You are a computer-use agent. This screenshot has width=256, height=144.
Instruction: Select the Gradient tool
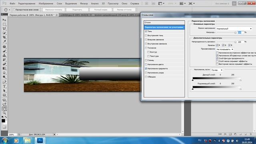tap(4, 68)
